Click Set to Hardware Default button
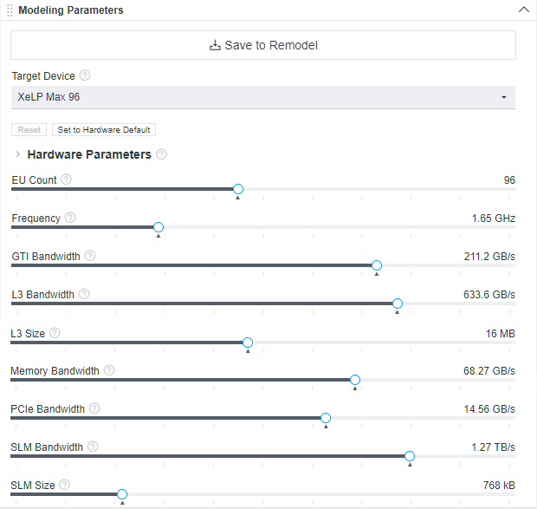The height and width of the screenshot is (509, 537). coord(104,130)
